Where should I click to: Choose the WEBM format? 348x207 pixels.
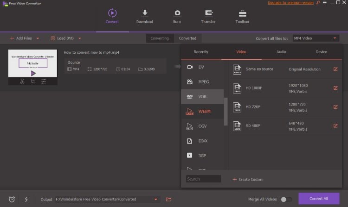coord(202,111)
